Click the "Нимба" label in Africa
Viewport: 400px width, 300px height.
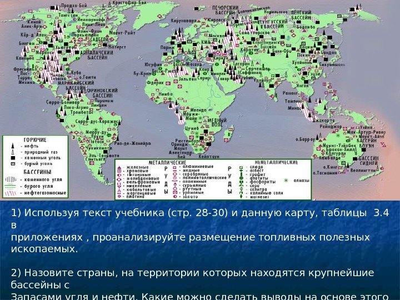click(x=166, y=94)
